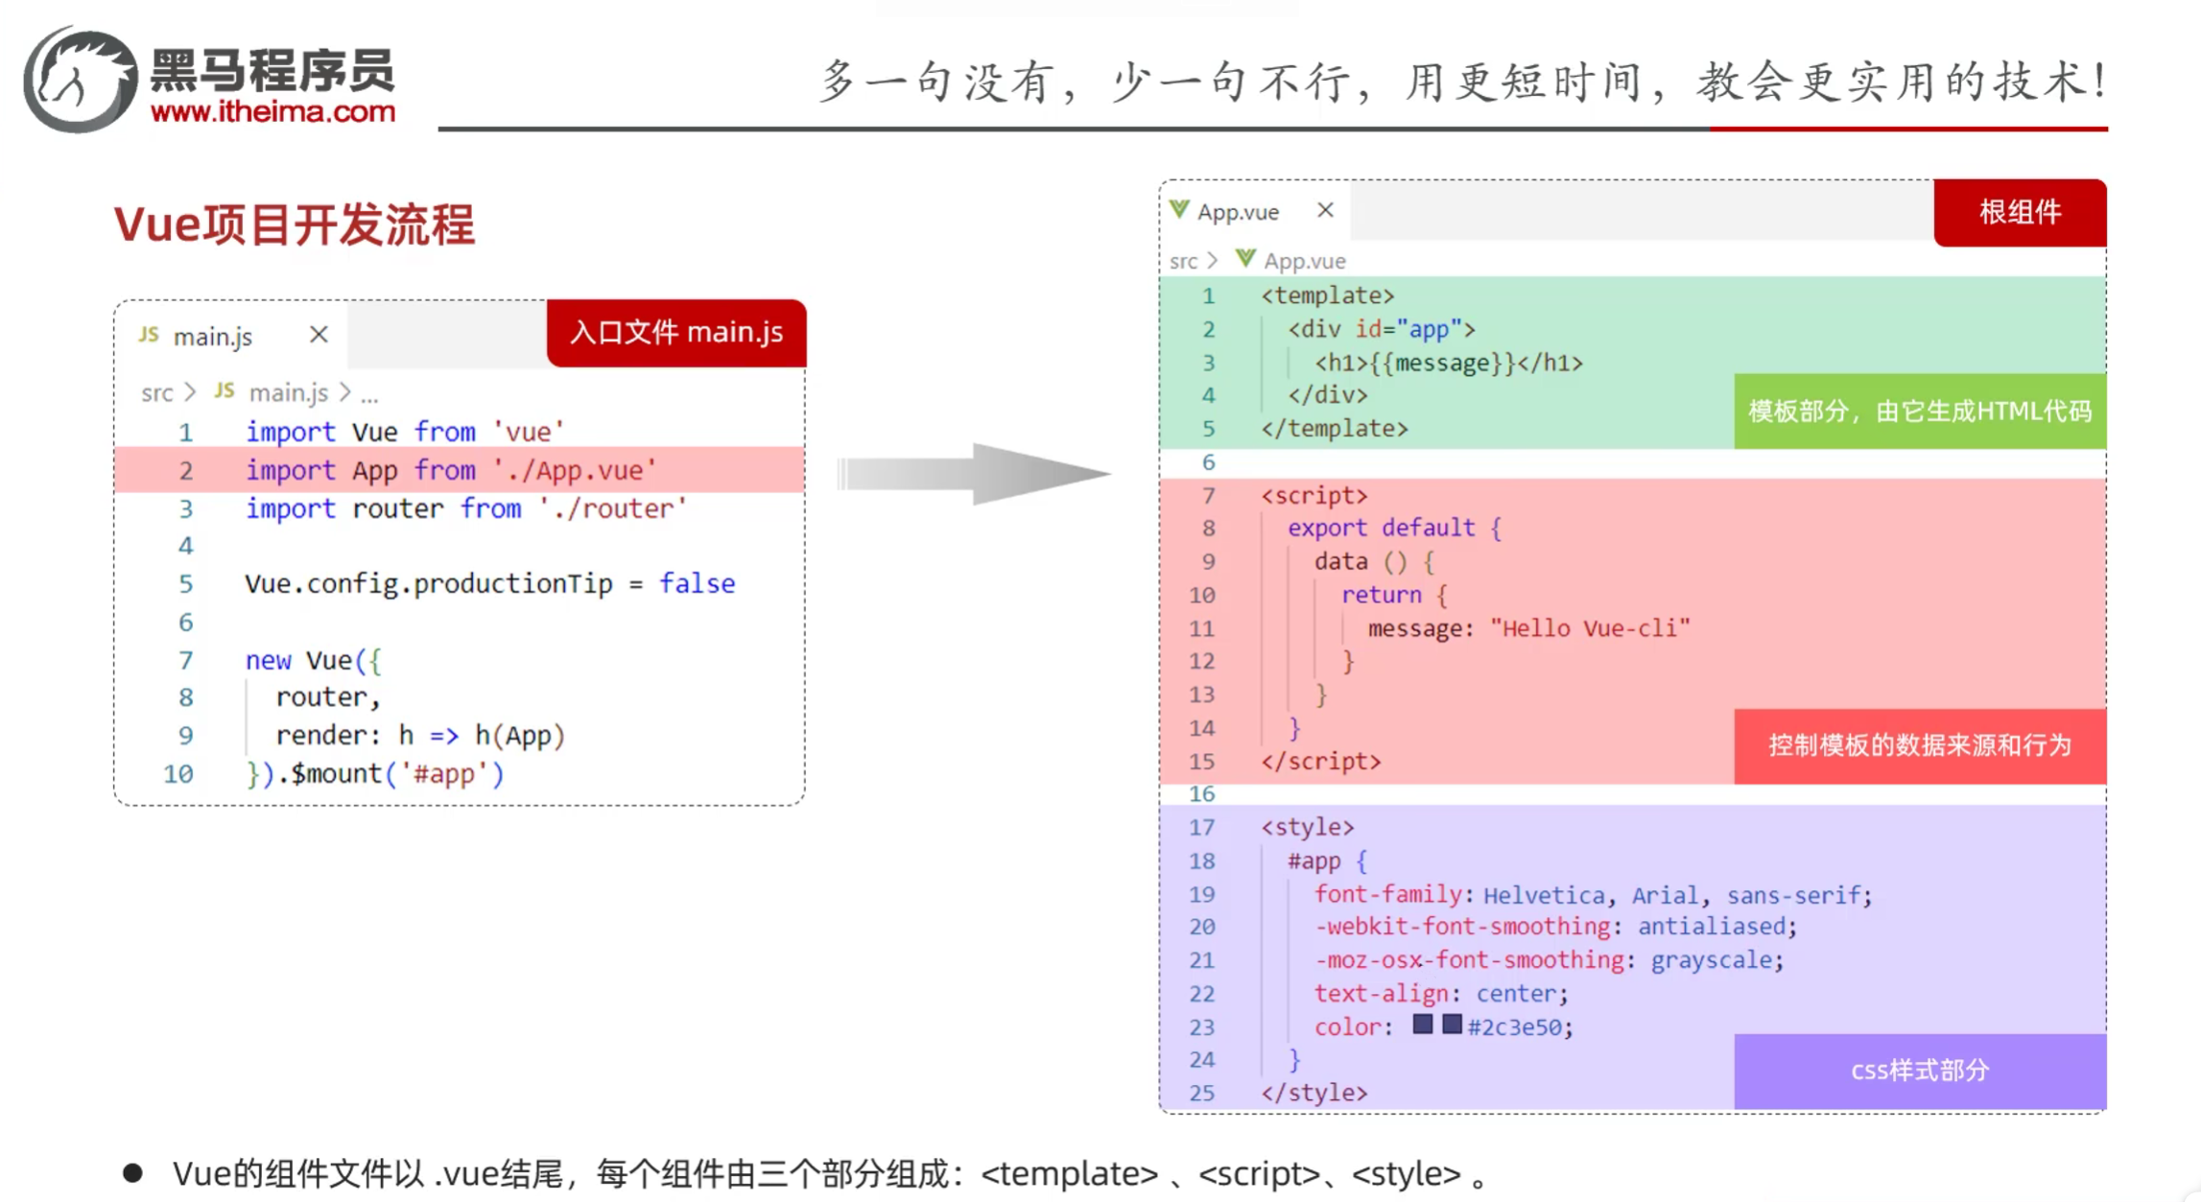
Task: Close the App.vue editor tab
Action: [x=1325, y=210]
